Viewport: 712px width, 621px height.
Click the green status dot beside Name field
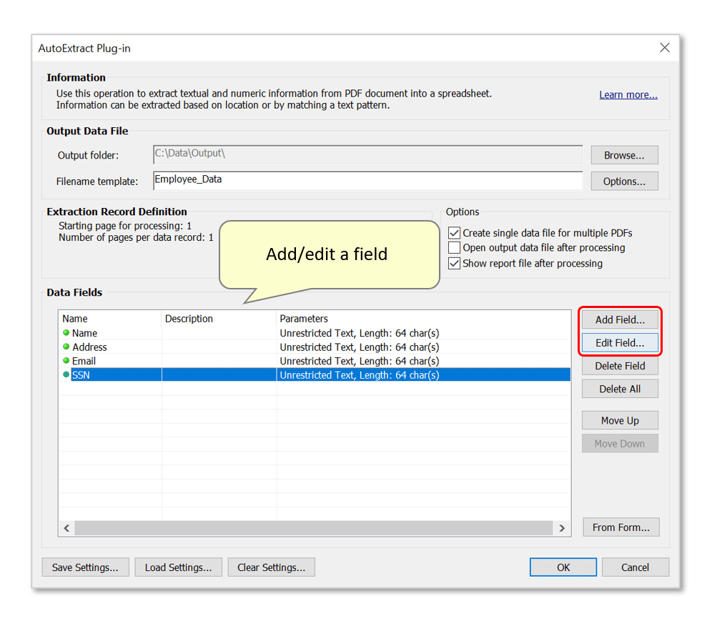[x=66, y=333]
